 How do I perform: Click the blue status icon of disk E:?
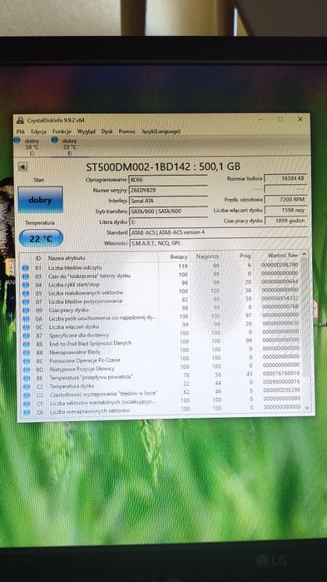(x=55, y=140)
